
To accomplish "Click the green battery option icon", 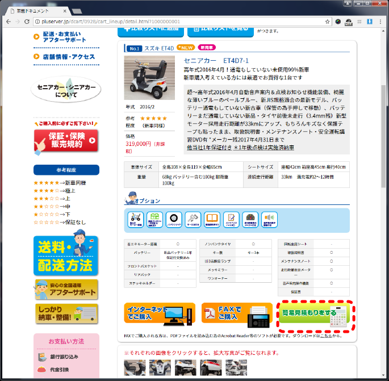I will (154, 220).
